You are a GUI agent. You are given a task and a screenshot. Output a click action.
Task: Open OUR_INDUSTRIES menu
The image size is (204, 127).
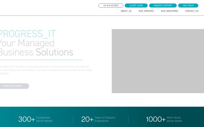click(x=169, y=11)
